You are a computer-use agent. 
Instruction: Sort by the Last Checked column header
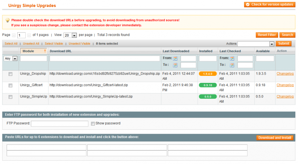(x=230, y=51)
